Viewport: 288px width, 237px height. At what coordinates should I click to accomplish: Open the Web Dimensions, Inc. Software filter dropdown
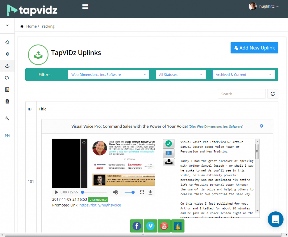point(109,75)
